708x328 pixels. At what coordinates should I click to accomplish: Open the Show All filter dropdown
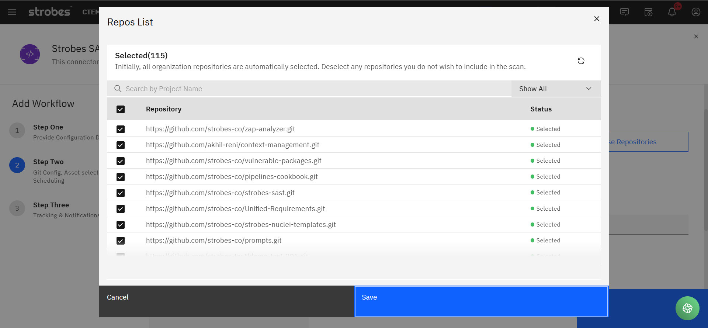pos(556,89)
